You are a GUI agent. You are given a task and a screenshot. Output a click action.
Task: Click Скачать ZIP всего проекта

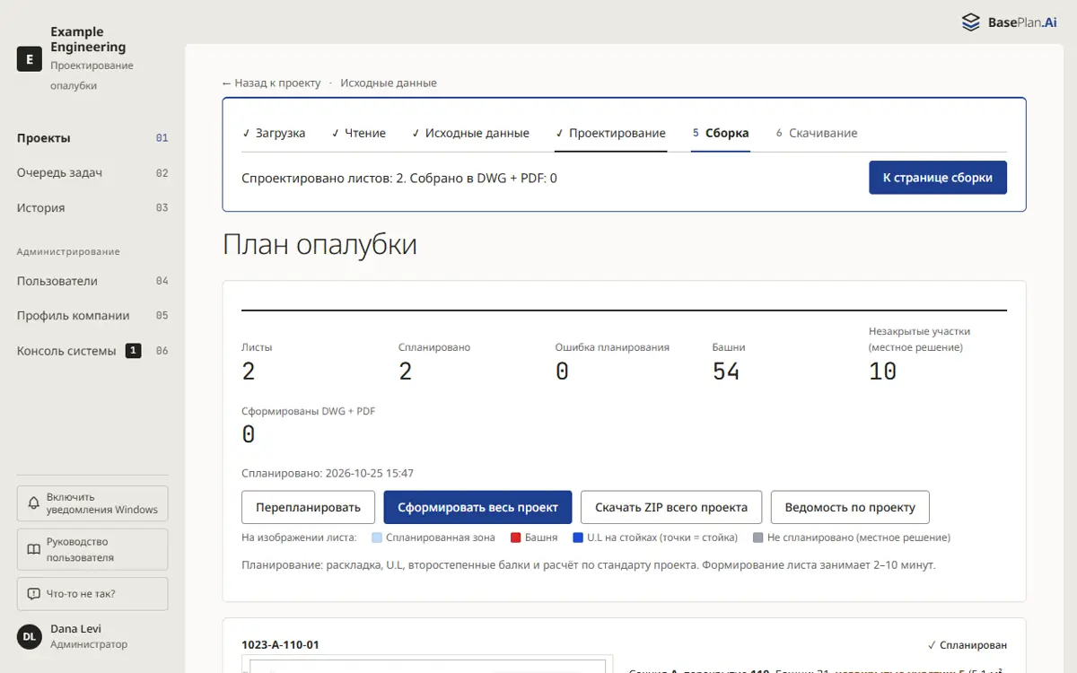click(x=671, y=507)
